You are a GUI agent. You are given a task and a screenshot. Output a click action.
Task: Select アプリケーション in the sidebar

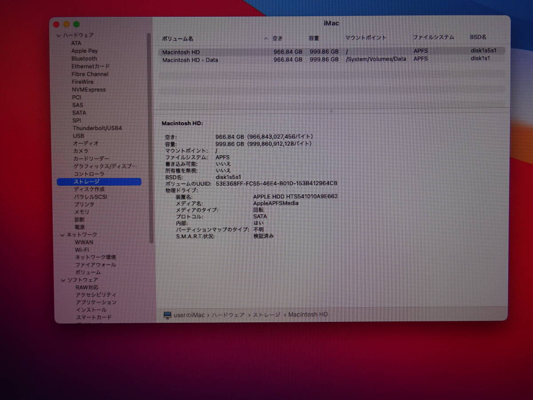coord(96,302)
